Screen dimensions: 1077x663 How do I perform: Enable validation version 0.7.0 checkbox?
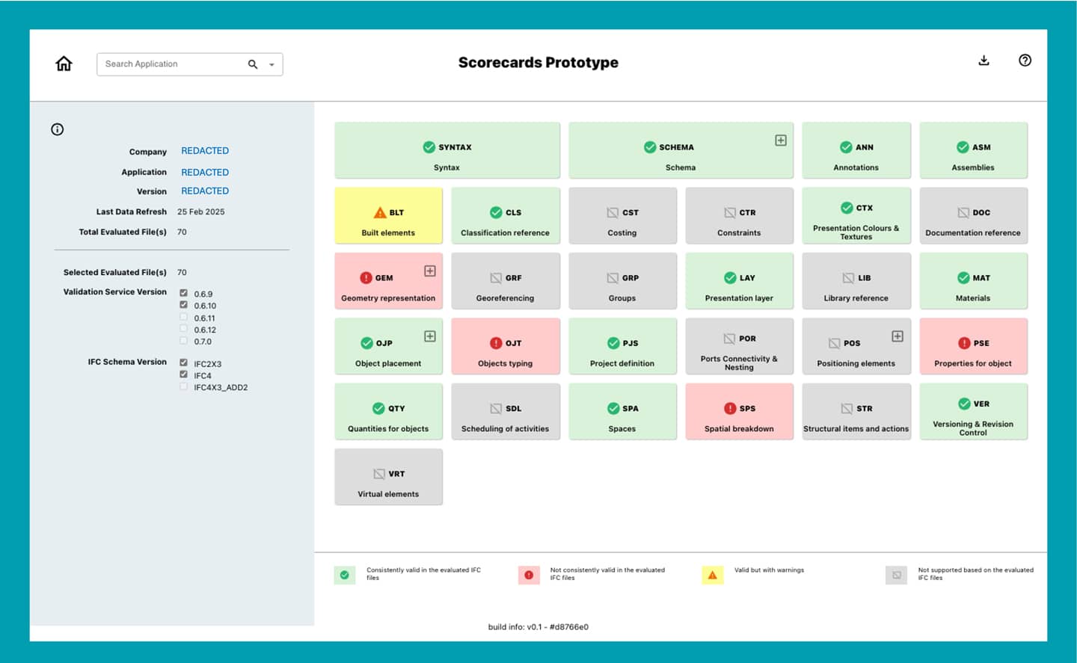183,341
